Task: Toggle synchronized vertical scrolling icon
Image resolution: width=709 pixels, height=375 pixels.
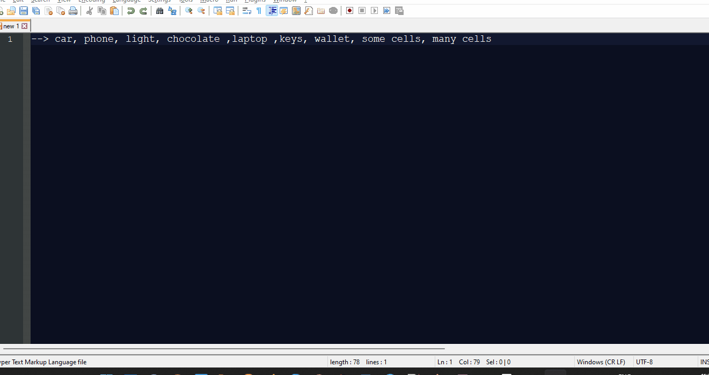Action: click(218, 11)
